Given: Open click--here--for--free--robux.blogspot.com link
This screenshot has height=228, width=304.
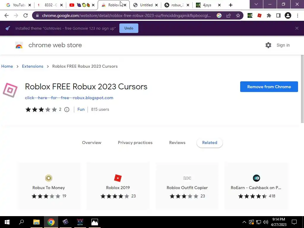Looking at the screenshot, I should pos(69,98).
